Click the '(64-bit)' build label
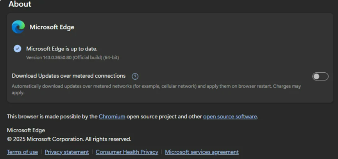Image resolution: width=338 pixels, height=159 pixels. tap(111, 57)
